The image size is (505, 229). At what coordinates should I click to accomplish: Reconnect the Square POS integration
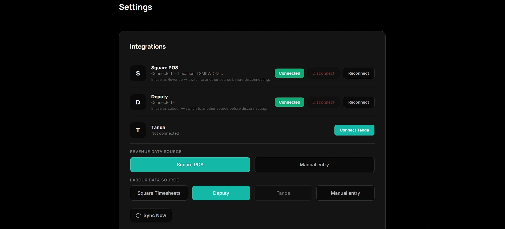tap(358, 73)
